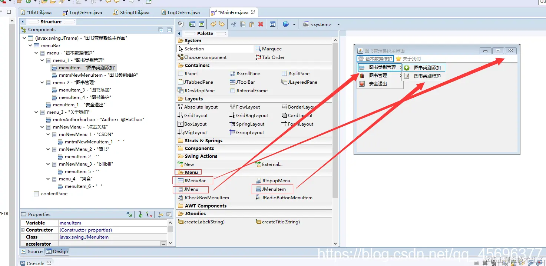The image size is (546, 266).
Task: Collapse mnNewMenu 点击关注 tree node
Action: (x=42, y=127)
